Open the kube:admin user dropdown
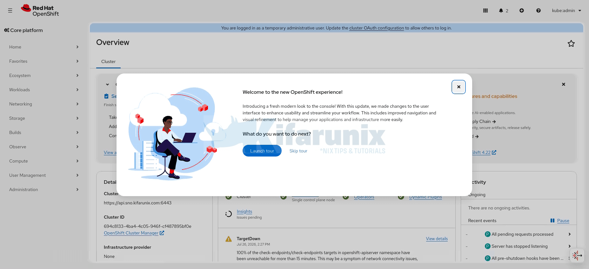This screenshot has height=269, width=589. tap(566, 10)
